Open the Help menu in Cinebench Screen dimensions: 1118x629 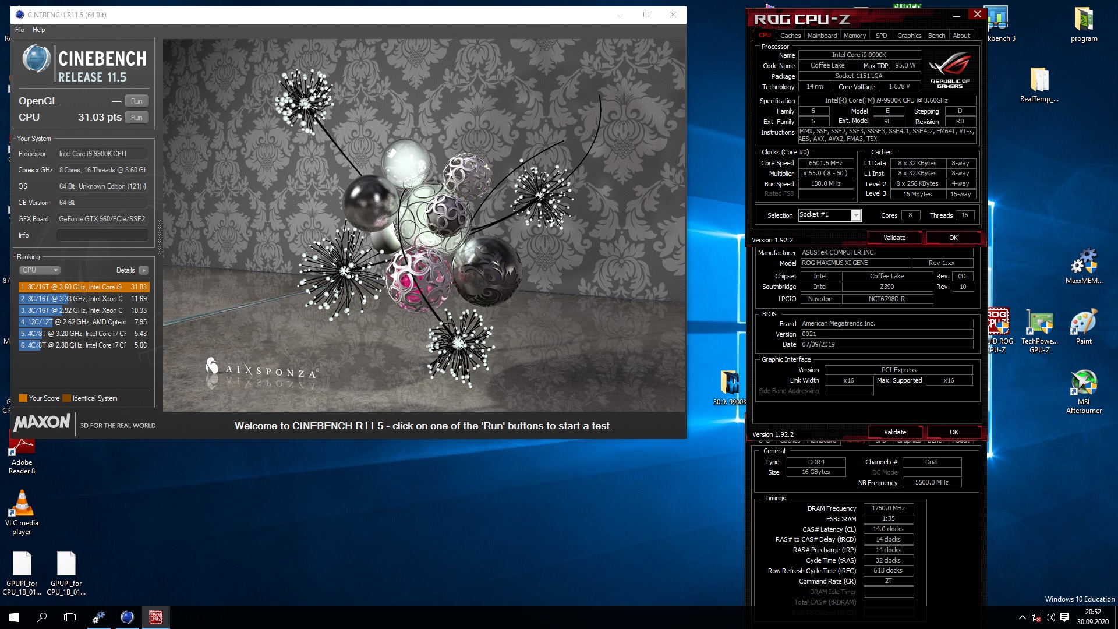coord(38,30)
